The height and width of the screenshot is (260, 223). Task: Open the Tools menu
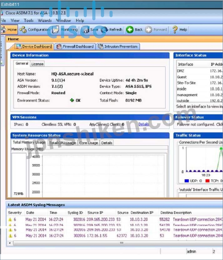click(28, 21)
